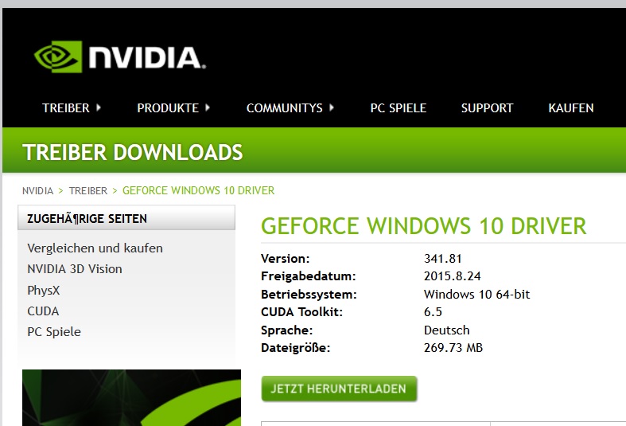This screenshot has width=626, height=426.
Task: Click the TREIBER DOWNLOADS heading
Action: coord(133,152)
